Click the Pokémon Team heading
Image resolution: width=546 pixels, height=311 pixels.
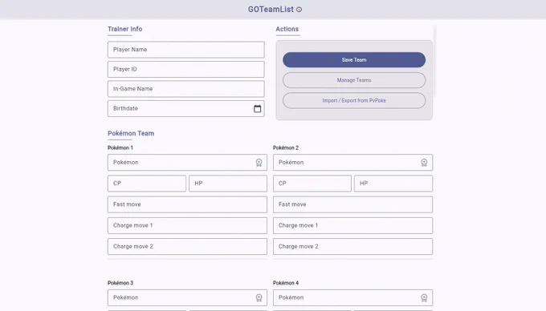tap(131, 133)
